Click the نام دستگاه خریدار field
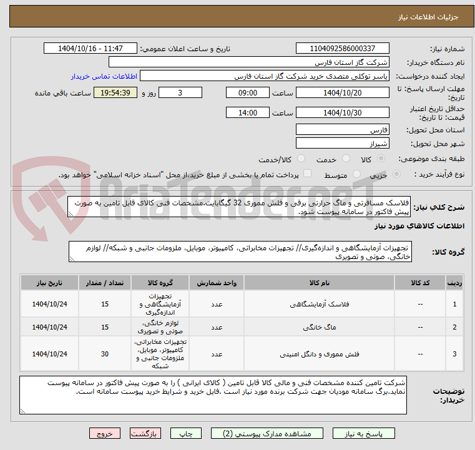This screenshot has height=450, width=475. (x=248, y=62)
